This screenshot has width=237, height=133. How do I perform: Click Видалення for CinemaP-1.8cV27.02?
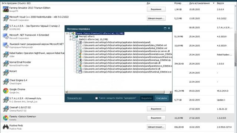coord(156,109)
